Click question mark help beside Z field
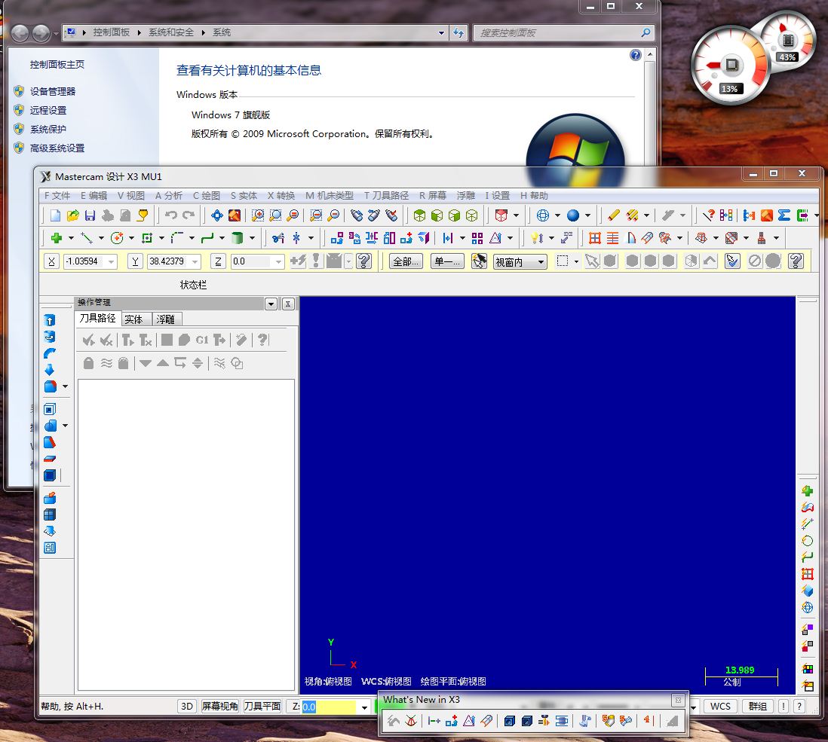 [363, 261]
